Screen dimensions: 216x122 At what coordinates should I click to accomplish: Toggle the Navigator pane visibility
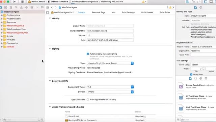coord(206,2)
